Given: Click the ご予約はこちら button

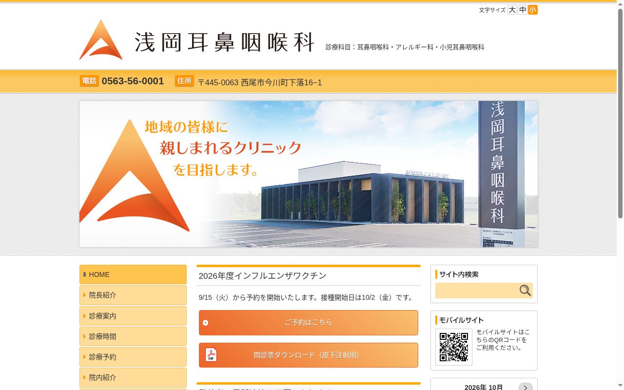Looking at the screenshot, I should pyautogui.click(x=309, y=323).
